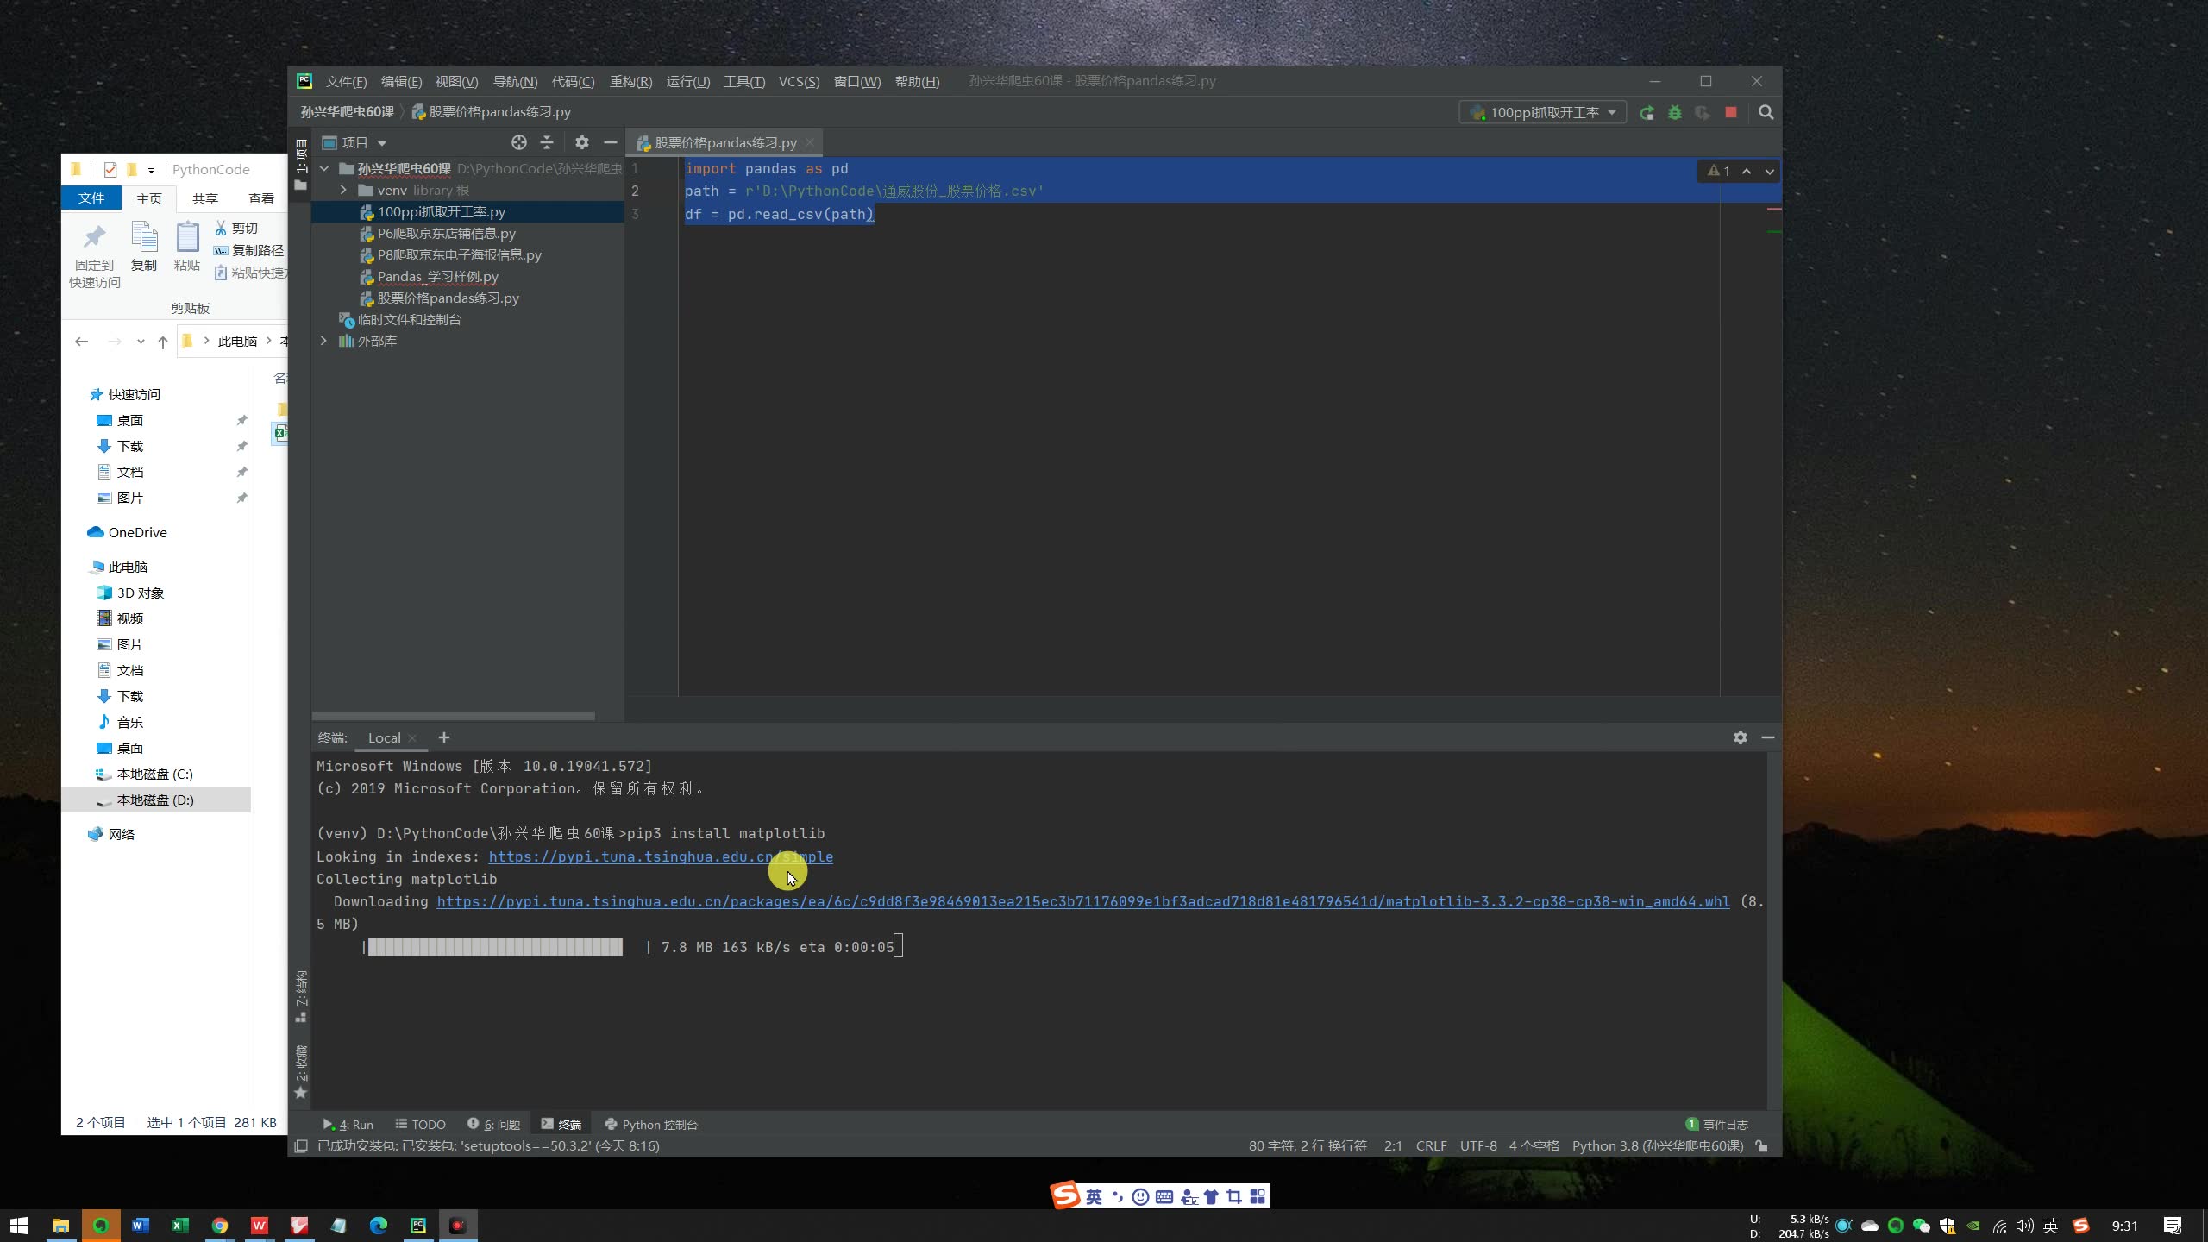Open 事件日志 event log button
2208x1242 pixels.
point(1716,1125)
